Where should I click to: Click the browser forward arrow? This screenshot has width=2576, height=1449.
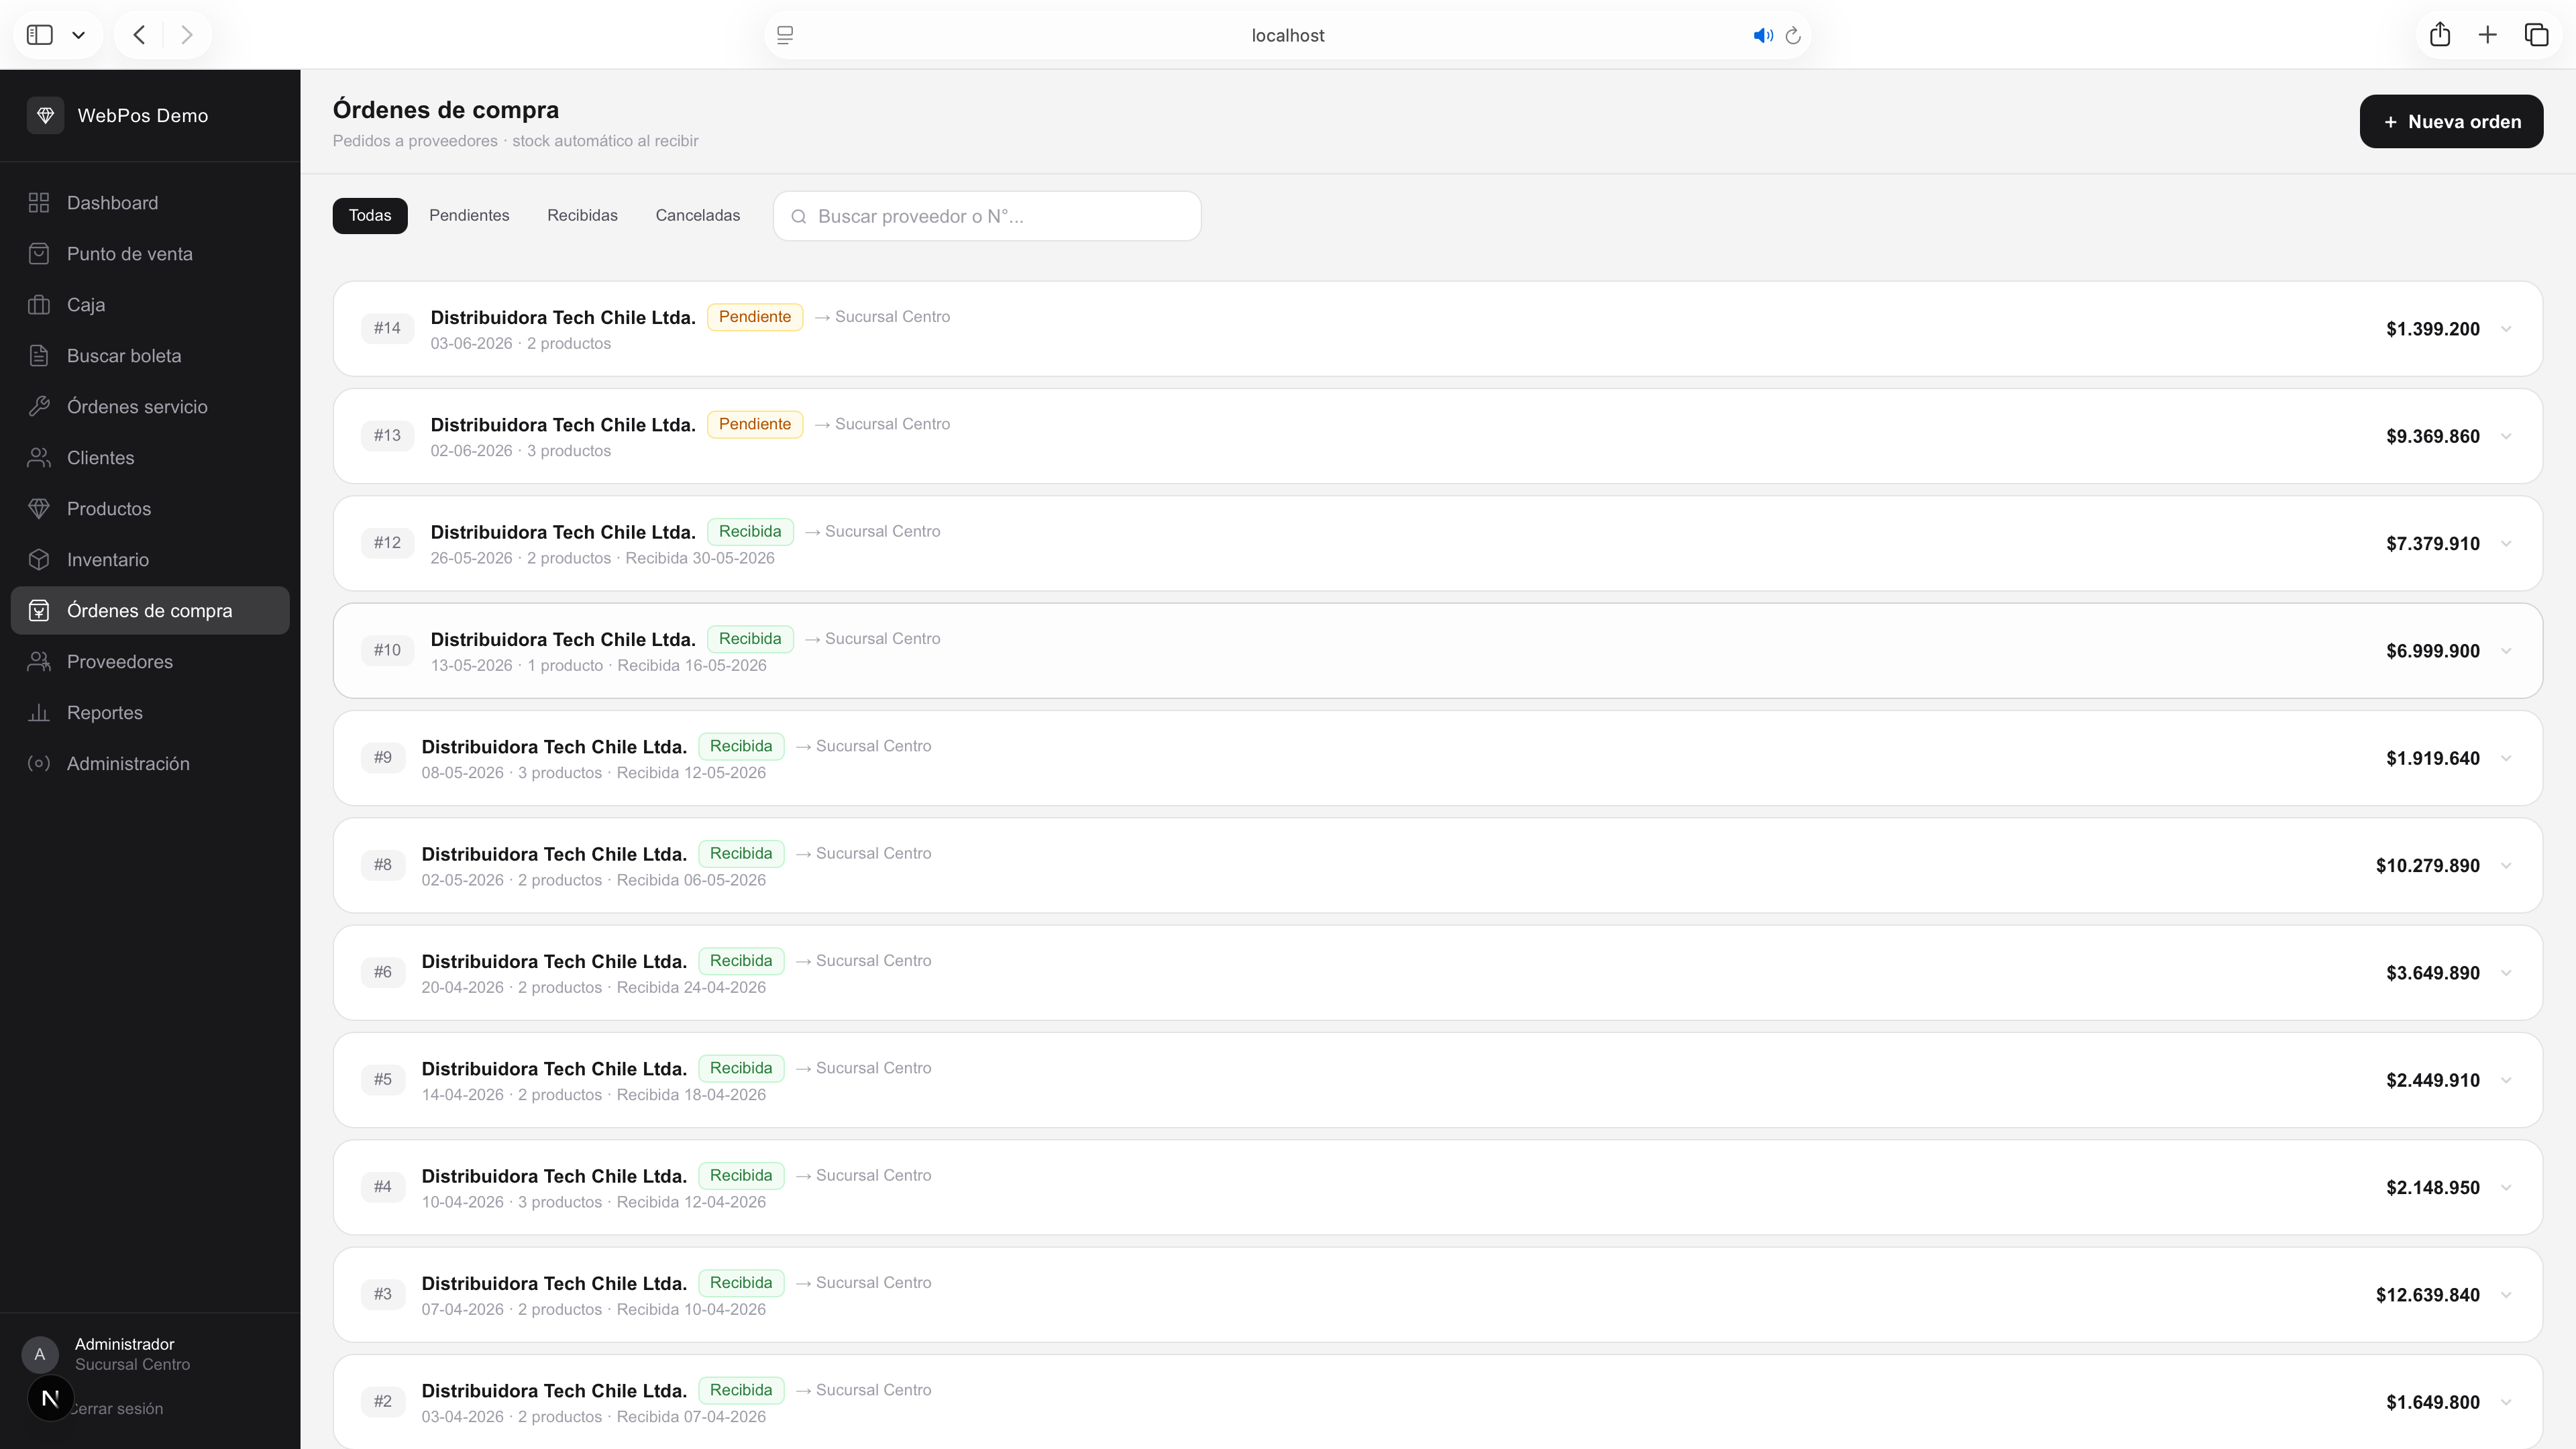[187, 35]
